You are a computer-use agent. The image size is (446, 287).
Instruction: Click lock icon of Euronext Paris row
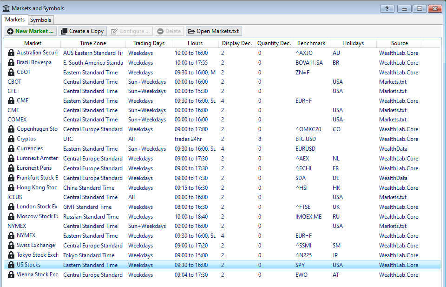coord(11,168)
